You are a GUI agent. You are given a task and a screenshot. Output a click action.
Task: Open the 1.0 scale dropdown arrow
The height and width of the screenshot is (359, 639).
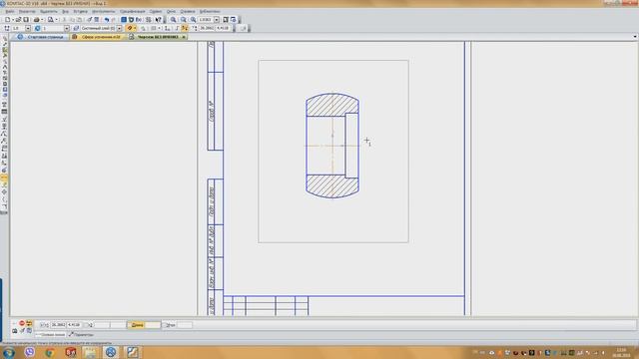tap(28, 29)
